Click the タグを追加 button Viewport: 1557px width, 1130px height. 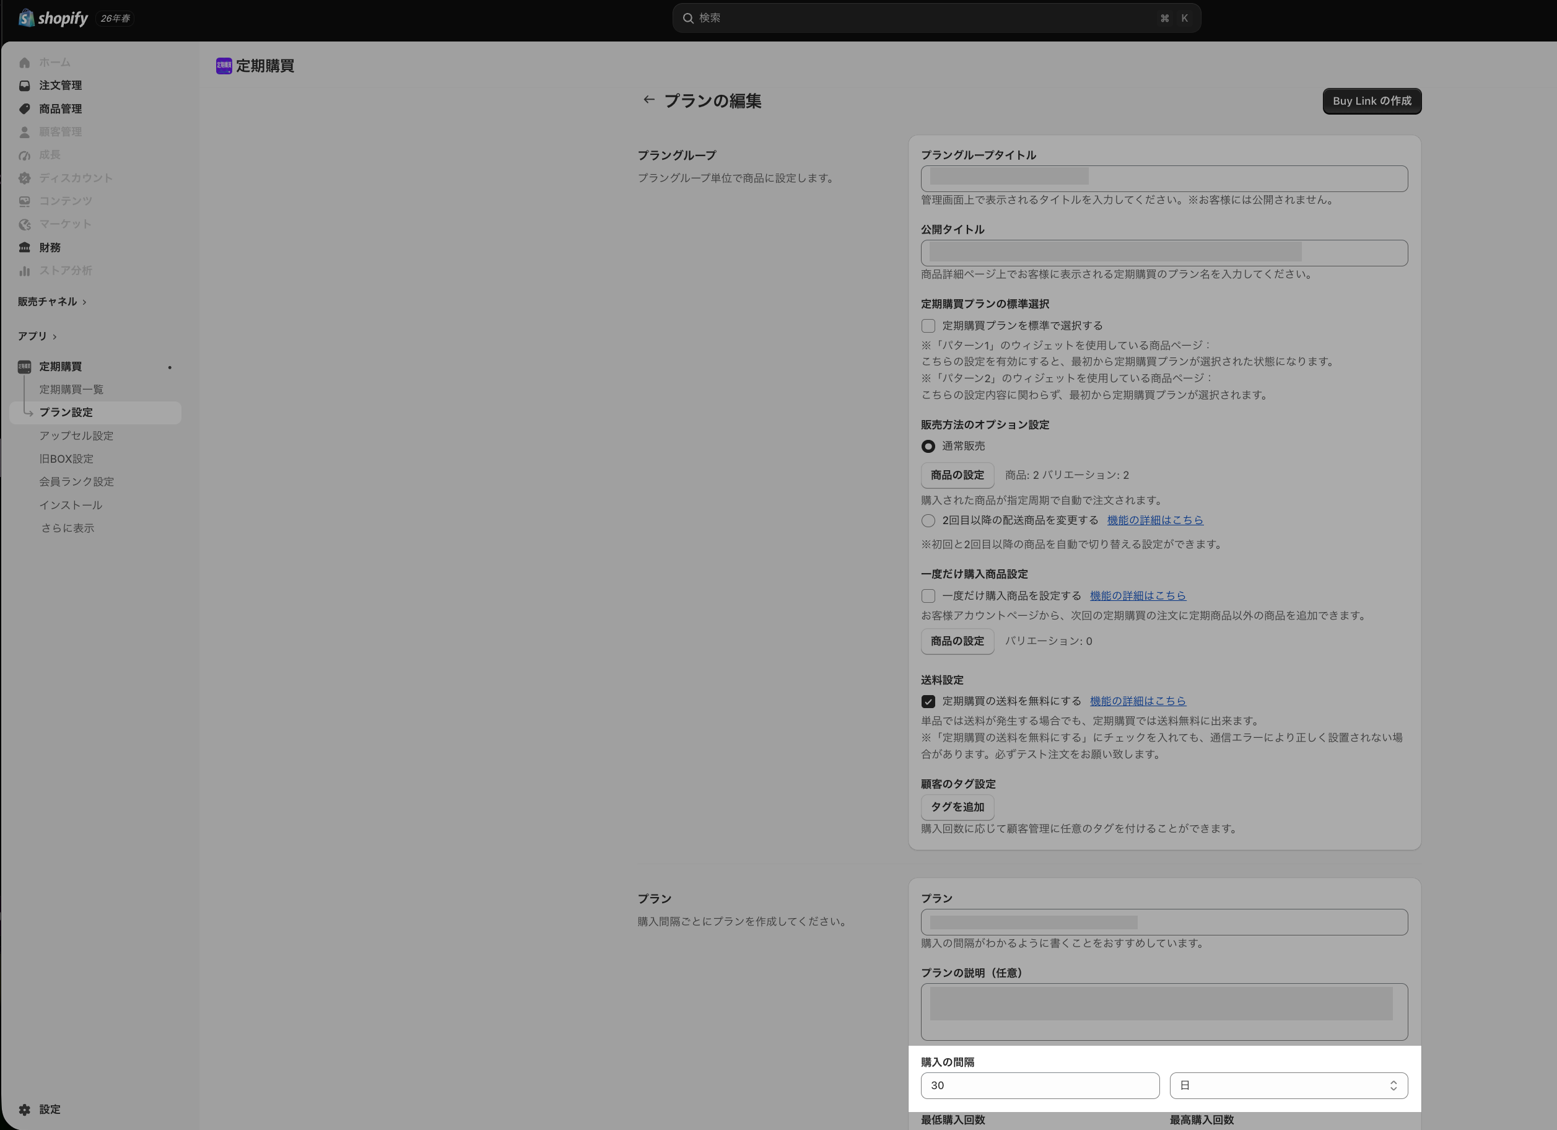point(957,807)
